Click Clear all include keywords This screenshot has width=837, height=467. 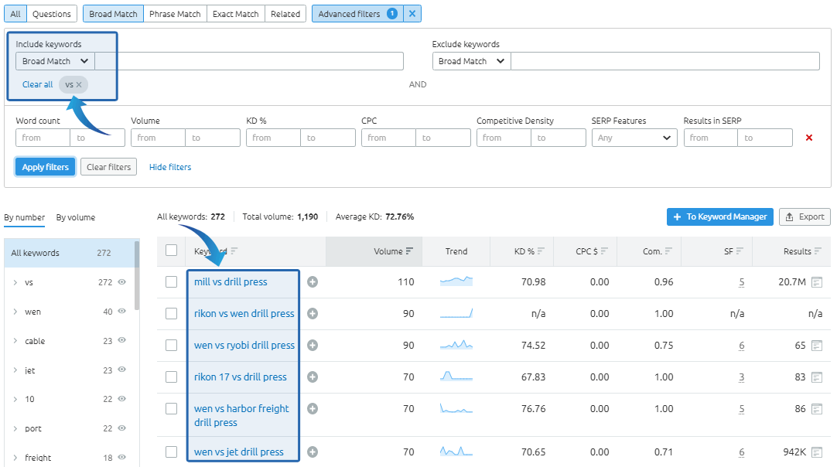coord(37,84)
